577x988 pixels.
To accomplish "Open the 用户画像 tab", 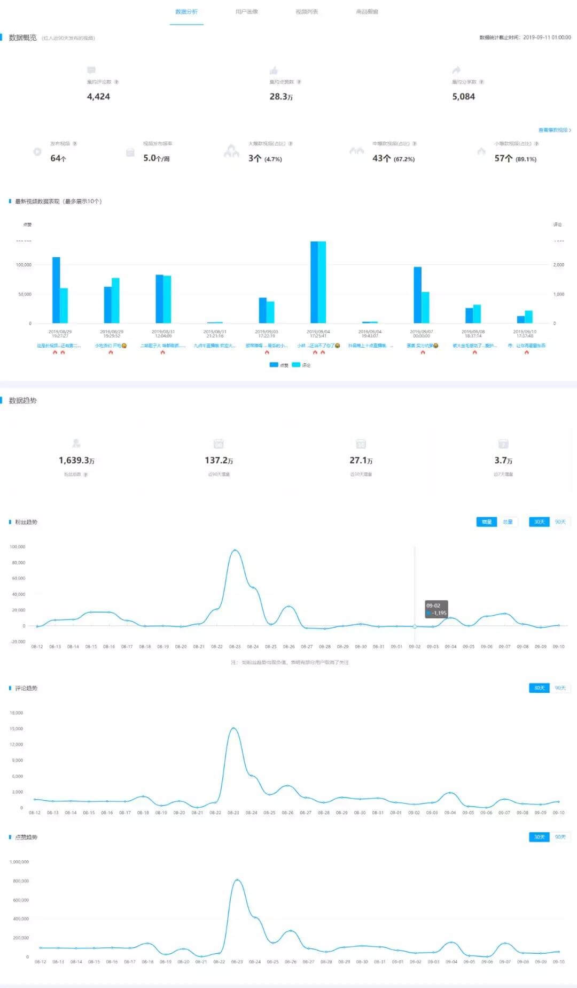I will click(246, 12).
